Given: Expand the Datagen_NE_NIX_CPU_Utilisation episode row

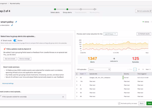Looking at the screenshot, I should (77, 78).
